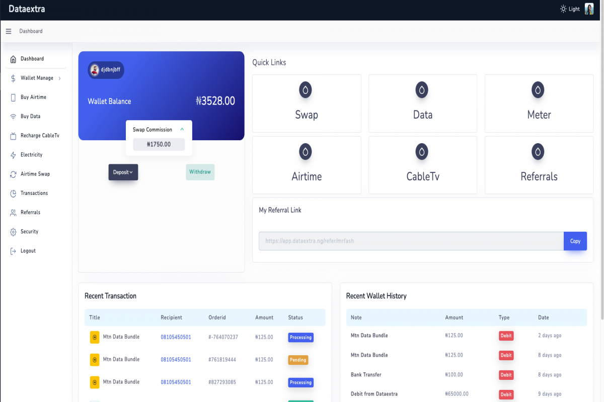Open the Security settings icon
The height and width of the screenshot is (402, 604).
[x=14, y=232]
